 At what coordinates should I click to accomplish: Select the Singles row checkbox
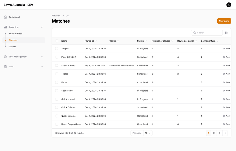pyautogui.click(x=57, y=49)
